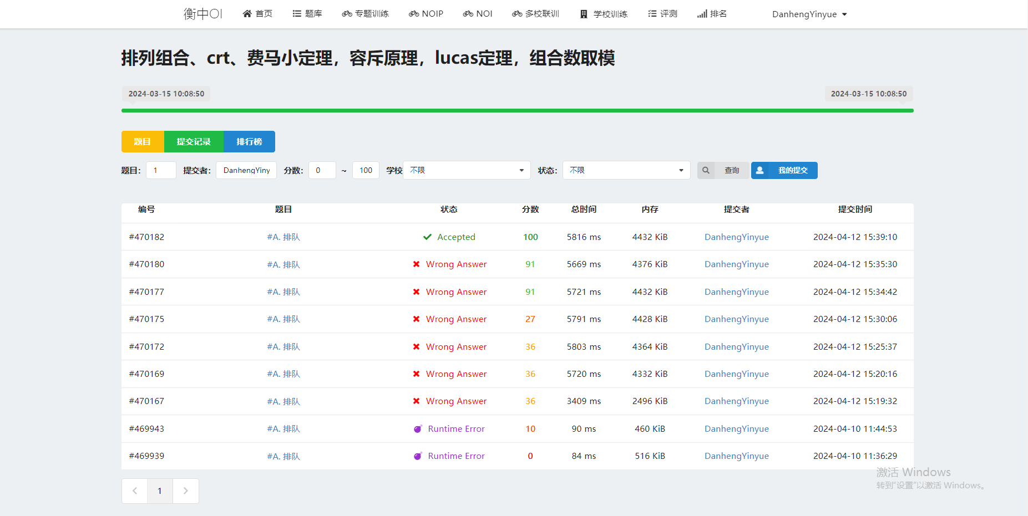Screen dimensions: 1028x516
Task: Open Runtime Error status of #469939
Action: (x=456, y=456)
